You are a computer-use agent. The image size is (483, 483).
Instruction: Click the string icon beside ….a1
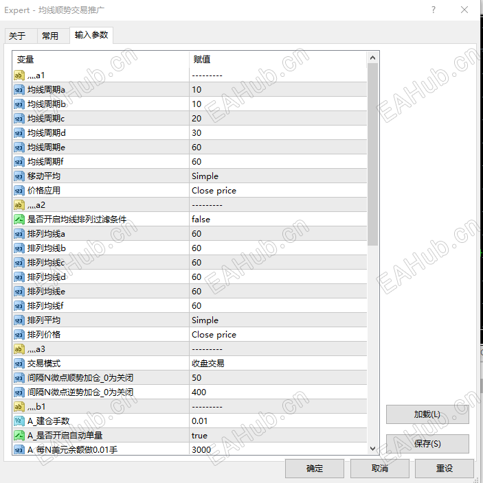(19, 75)
